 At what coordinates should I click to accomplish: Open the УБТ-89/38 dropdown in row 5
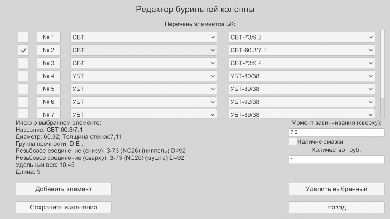pyautogui.click(x=302, y=89)
